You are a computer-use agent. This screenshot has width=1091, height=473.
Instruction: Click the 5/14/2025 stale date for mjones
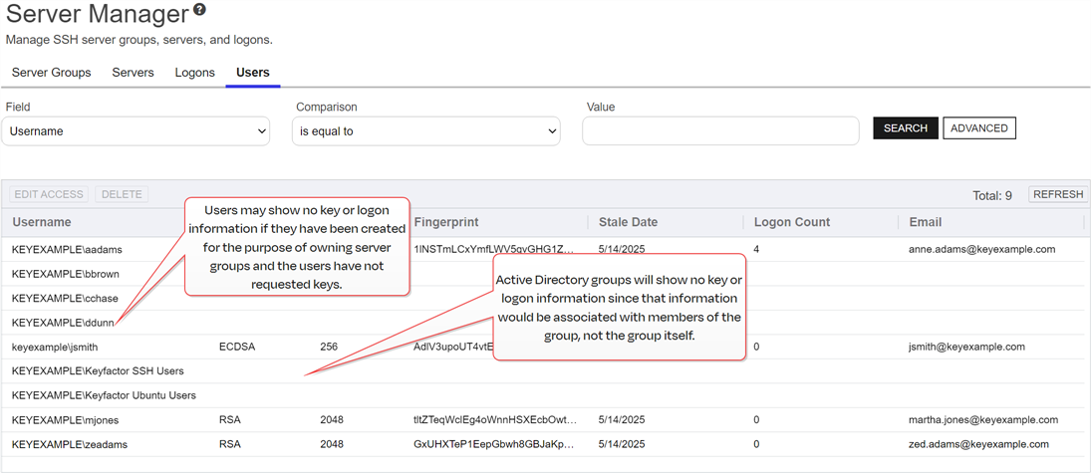coord(622,419)
